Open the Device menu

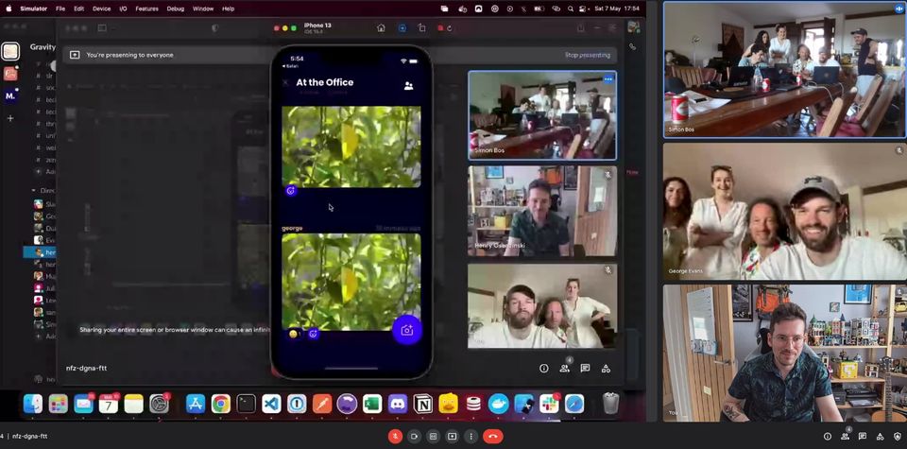pyautogui.click(x=101, y=9)
